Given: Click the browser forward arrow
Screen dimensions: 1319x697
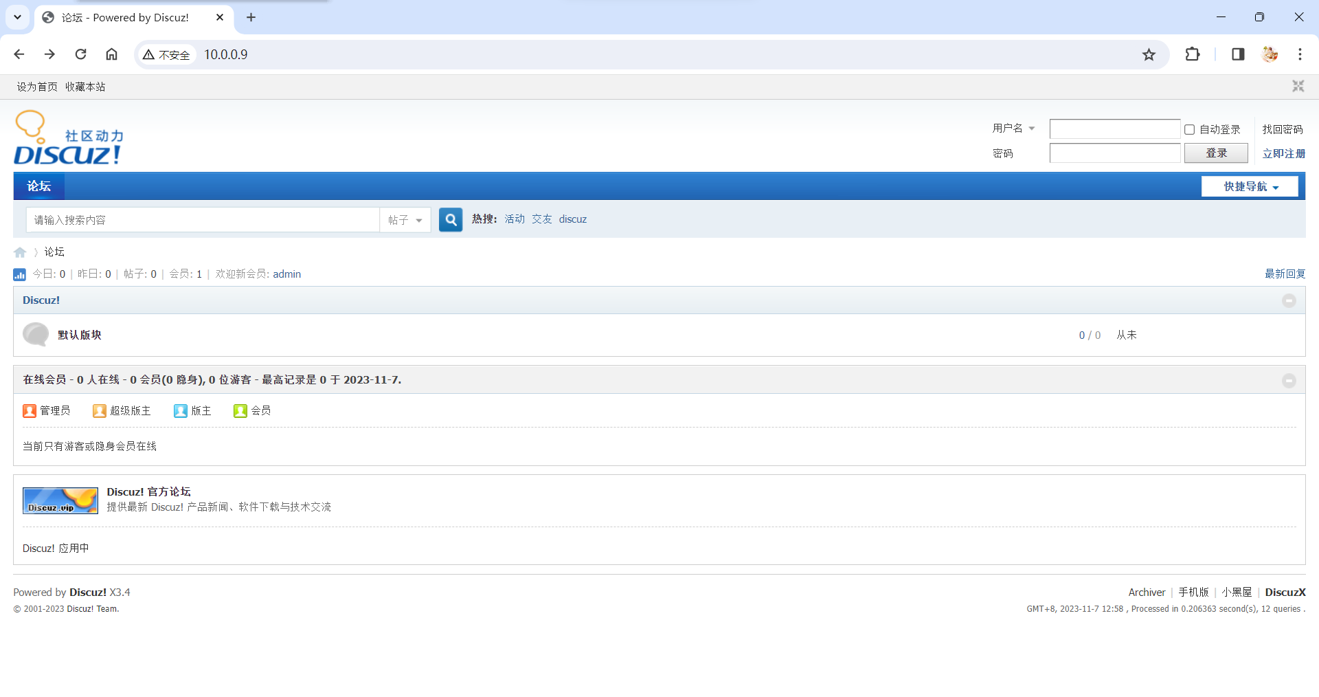Looking at the screenshot, I should [x=49, y=54].
